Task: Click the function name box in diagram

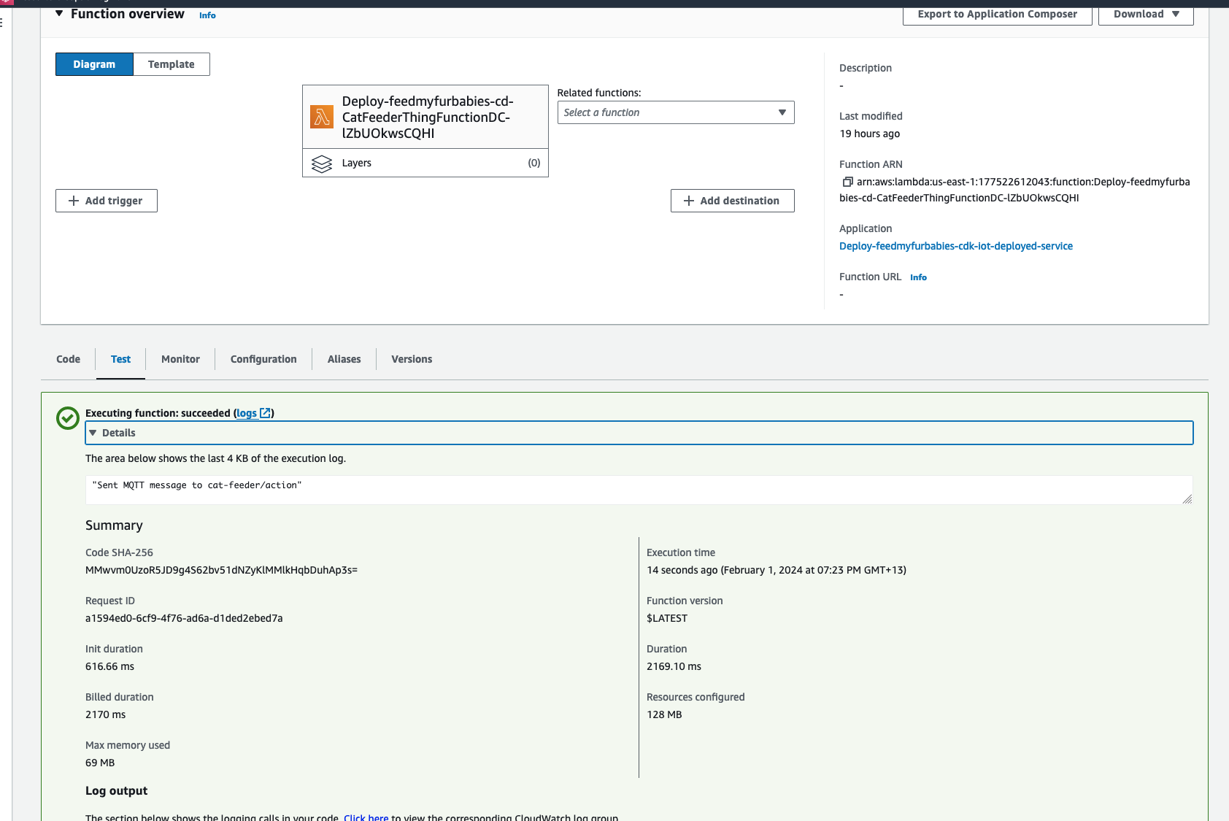Action: click(x=425, y=117)
